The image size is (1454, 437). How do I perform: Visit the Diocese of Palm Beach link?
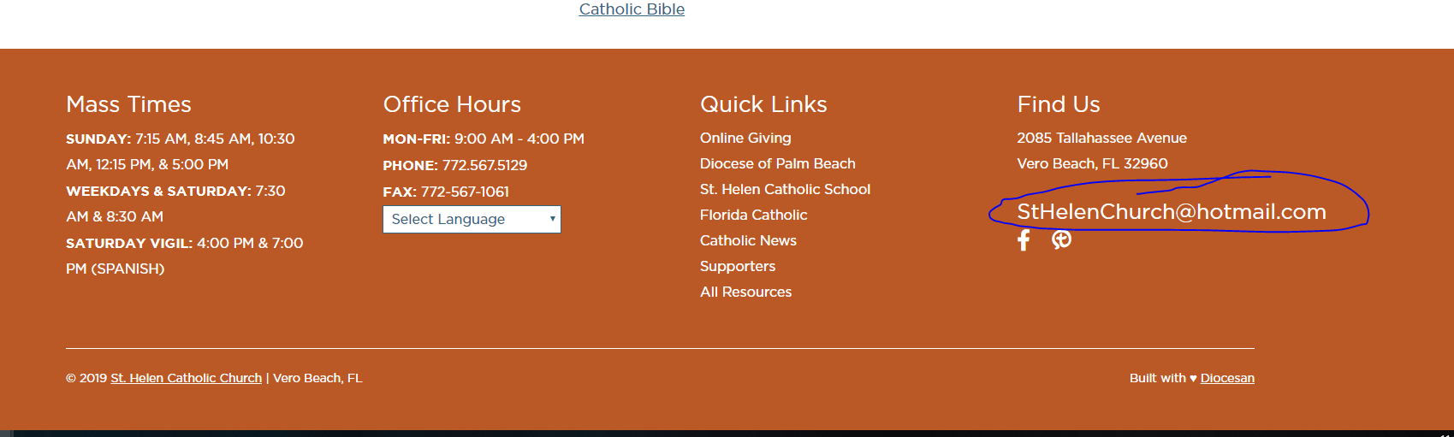pos(777,163)
